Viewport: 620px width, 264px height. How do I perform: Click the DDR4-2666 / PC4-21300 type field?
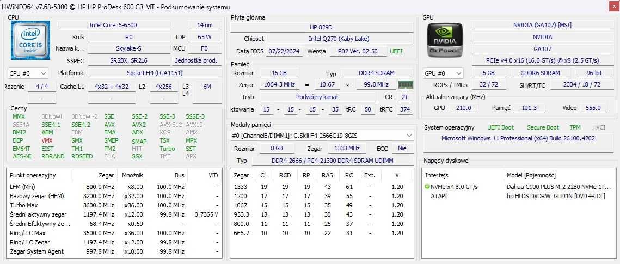click(x=333, y=161)
